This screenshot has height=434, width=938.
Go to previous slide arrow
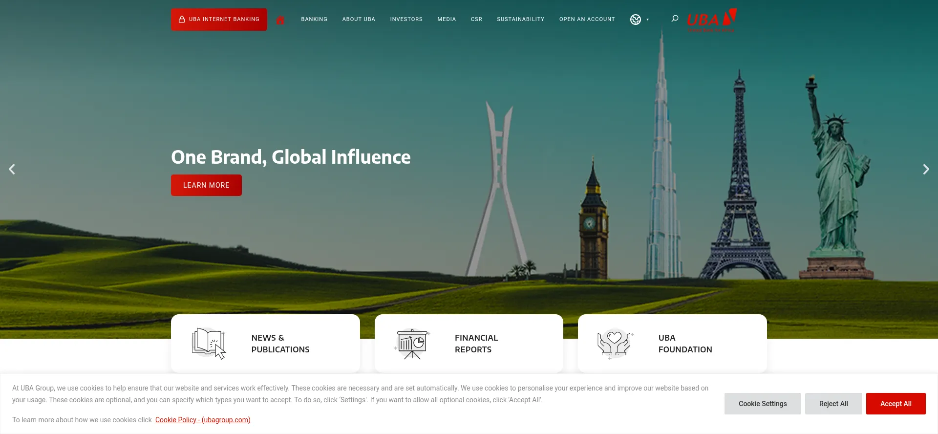[x=12, y=169]
